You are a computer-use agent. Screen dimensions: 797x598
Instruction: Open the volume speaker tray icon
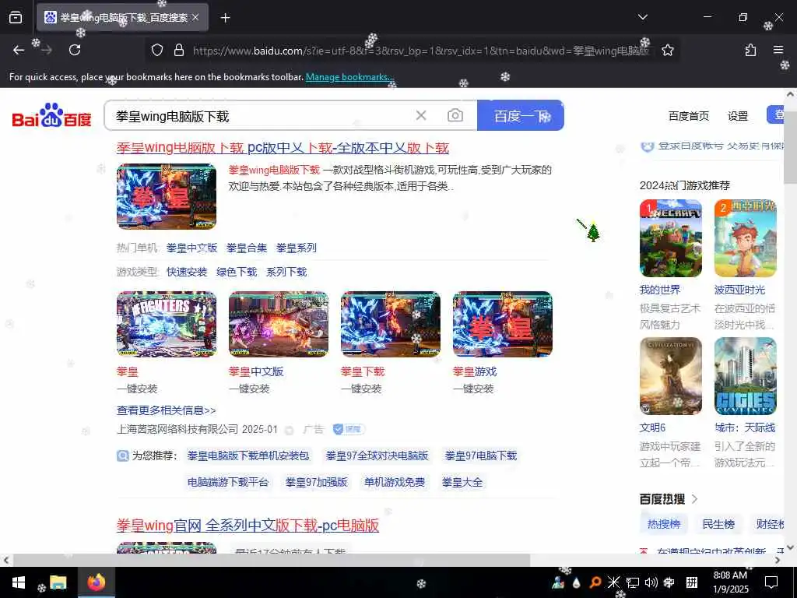651,582
